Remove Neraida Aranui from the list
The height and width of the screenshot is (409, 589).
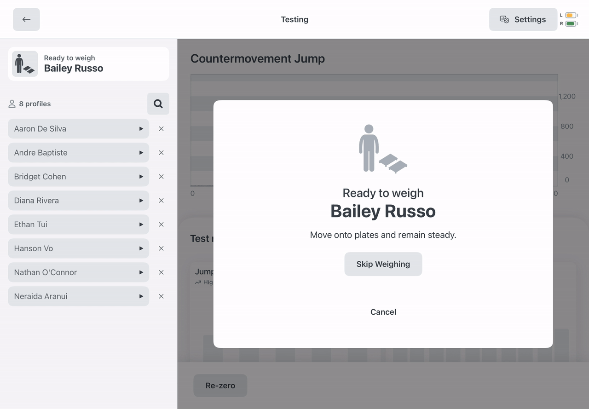161,296
